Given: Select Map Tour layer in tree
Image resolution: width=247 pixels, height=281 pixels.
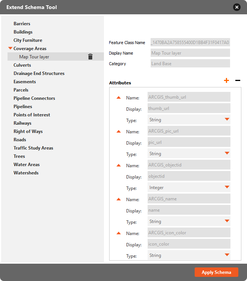Looking at the screenshot, I should click(34, 57).
